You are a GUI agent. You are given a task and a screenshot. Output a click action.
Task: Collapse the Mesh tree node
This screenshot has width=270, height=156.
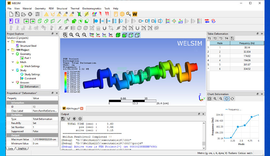click(13, 62)
